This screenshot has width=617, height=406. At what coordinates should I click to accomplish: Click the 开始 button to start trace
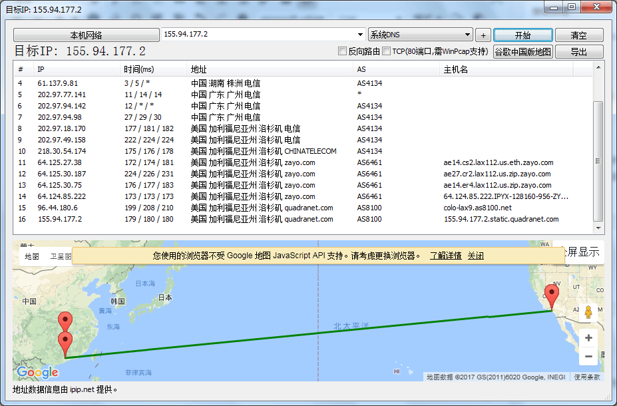pos(522,35)
